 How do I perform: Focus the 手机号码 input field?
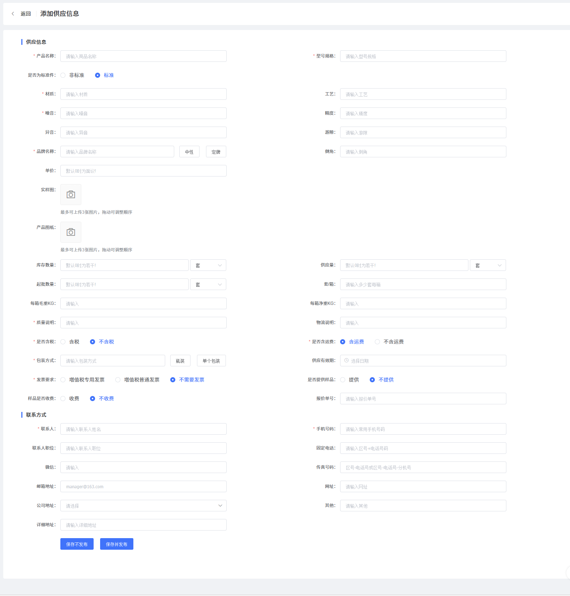[x=423, y=429]
